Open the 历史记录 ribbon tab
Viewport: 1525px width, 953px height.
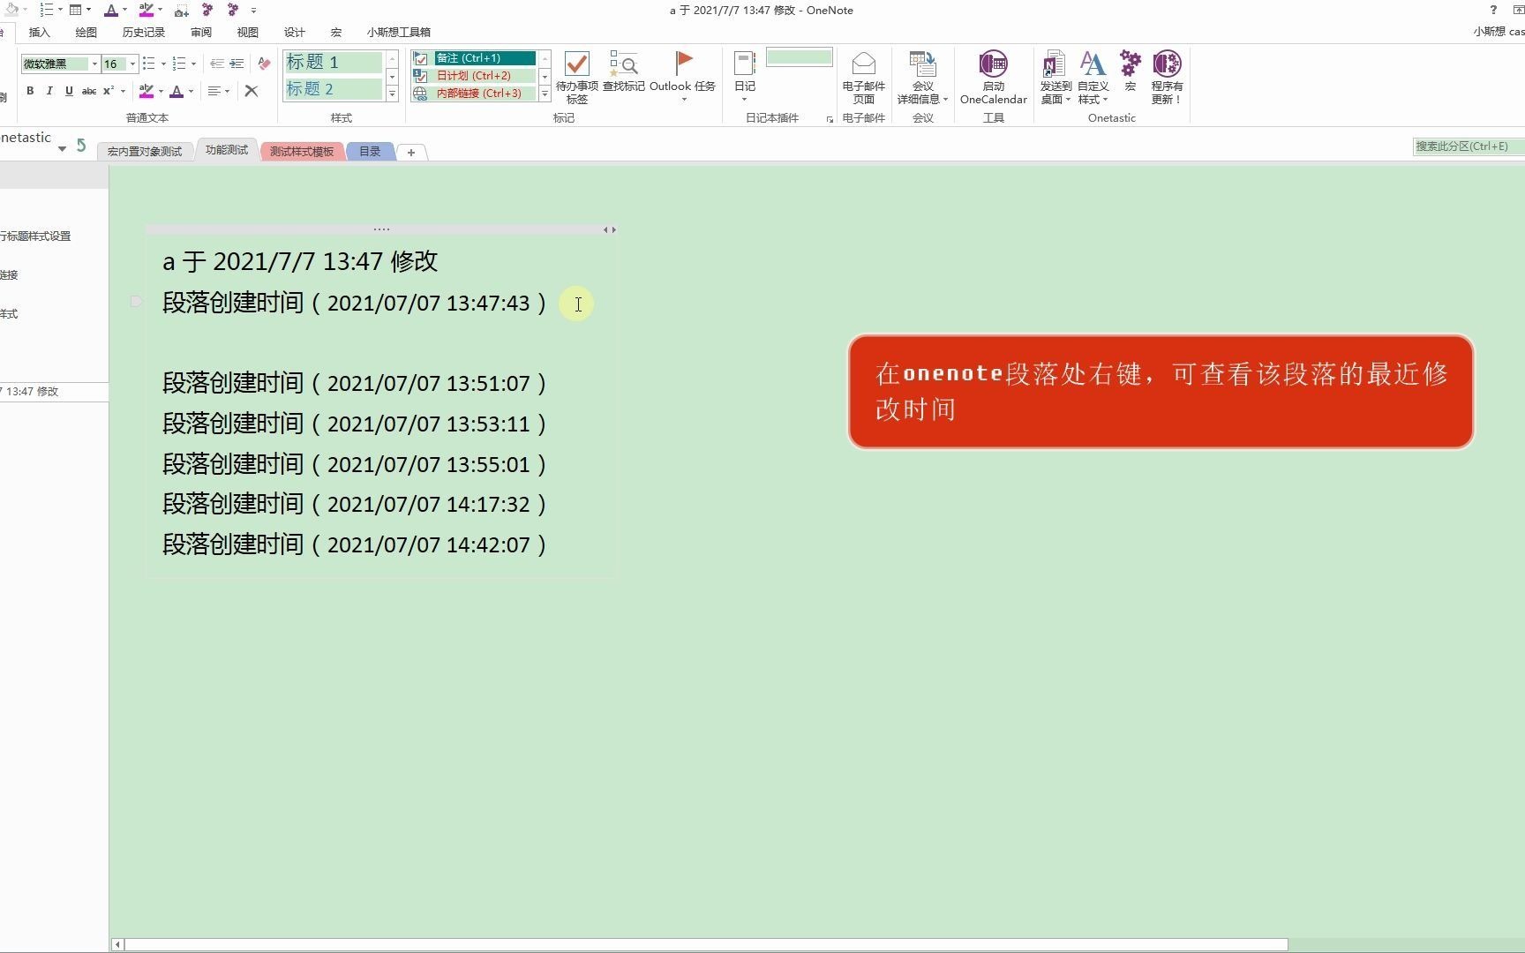point(144,32)
